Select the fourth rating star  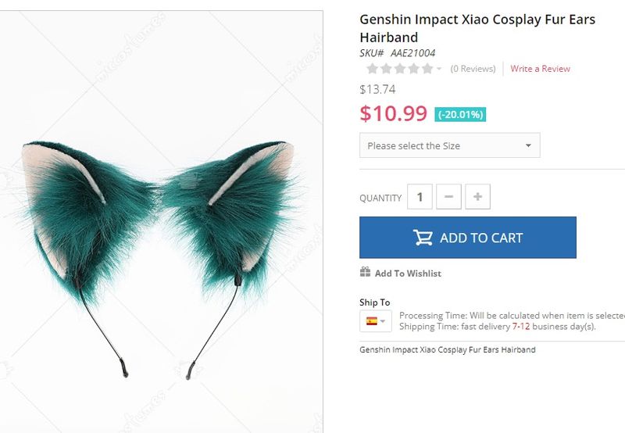pyautogui.click(x=414, y=69)
